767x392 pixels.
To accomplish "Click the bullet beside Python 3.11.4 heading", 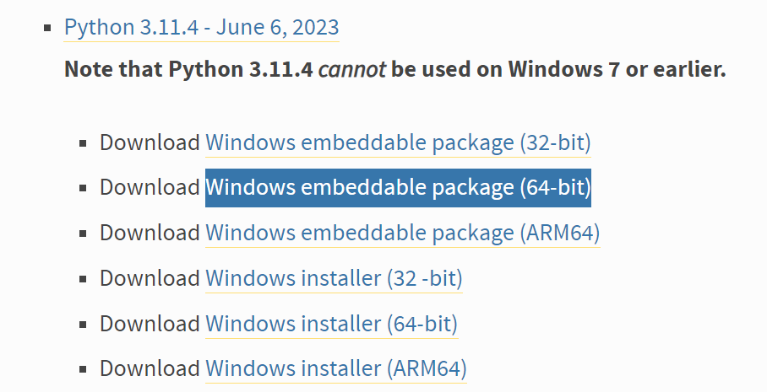I will pos(47,28).
